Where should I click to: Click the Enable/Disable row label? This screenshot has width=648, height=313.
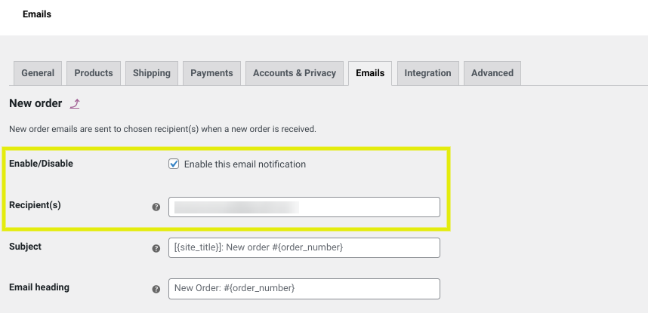coord(41,164)
